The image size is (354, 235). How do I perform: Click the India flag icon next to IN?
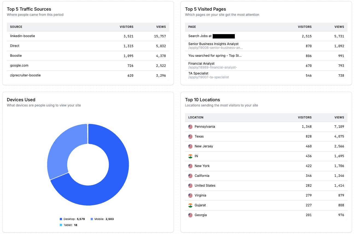click(191, 156)
